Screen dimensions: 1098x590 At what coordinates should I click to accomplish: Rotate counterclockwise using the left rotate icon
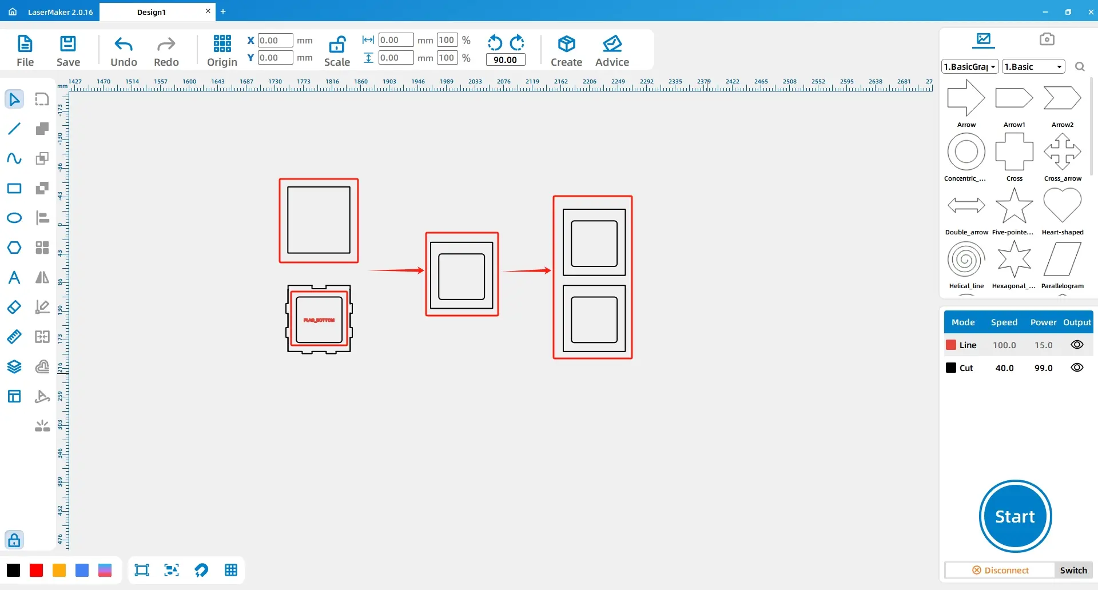pyautogui.click(x=495, y=43)
